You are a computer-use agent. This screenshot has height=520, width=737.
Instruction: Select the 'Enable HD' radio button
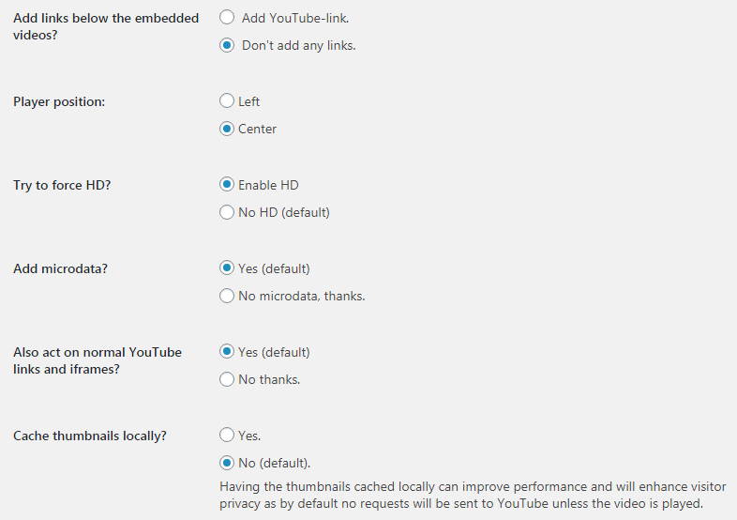coord(227,185)
